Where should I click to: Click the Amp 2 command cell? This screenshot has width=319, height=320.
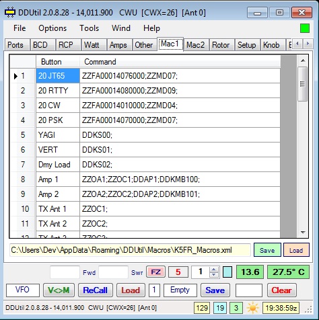(x=180, y=194)
